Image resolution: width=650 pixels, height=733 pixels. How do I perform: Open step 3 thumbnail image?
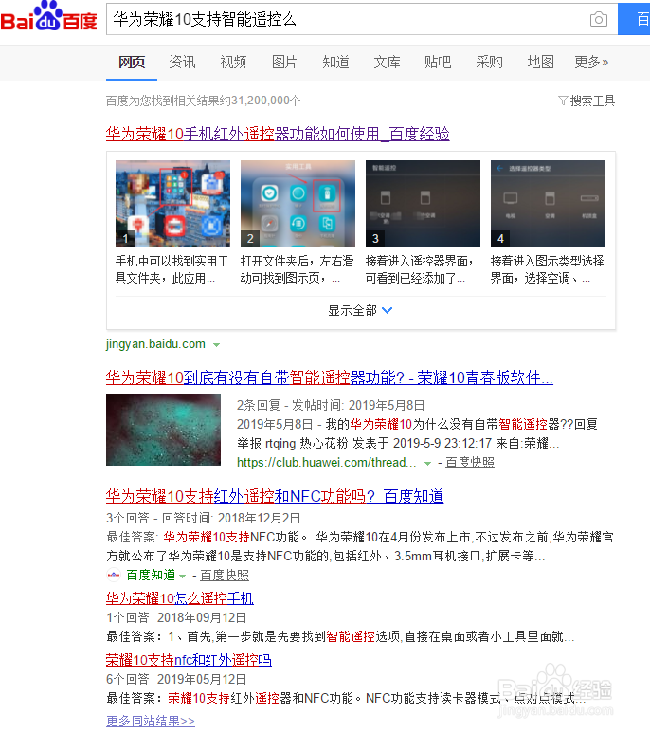click(423, 204)
